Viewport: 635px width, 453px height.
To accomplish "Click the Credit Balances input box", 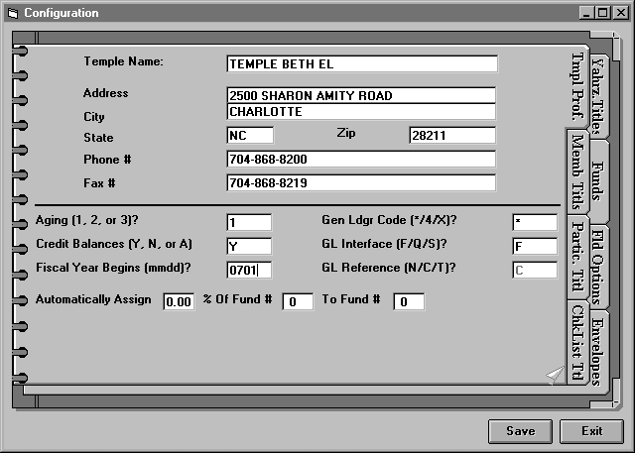I will pos(248,246).
